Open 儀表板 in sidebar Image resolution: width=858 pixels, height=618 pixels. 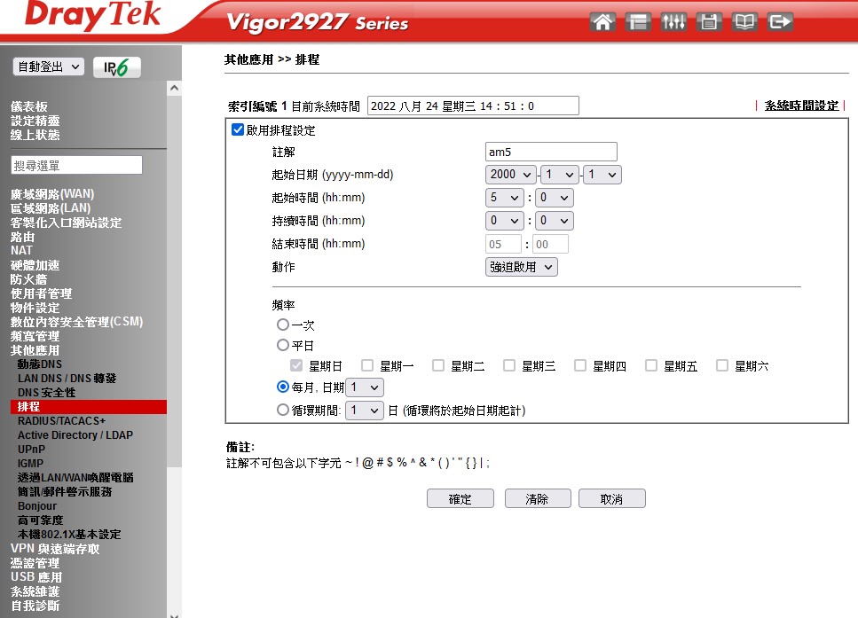(29, 106)
